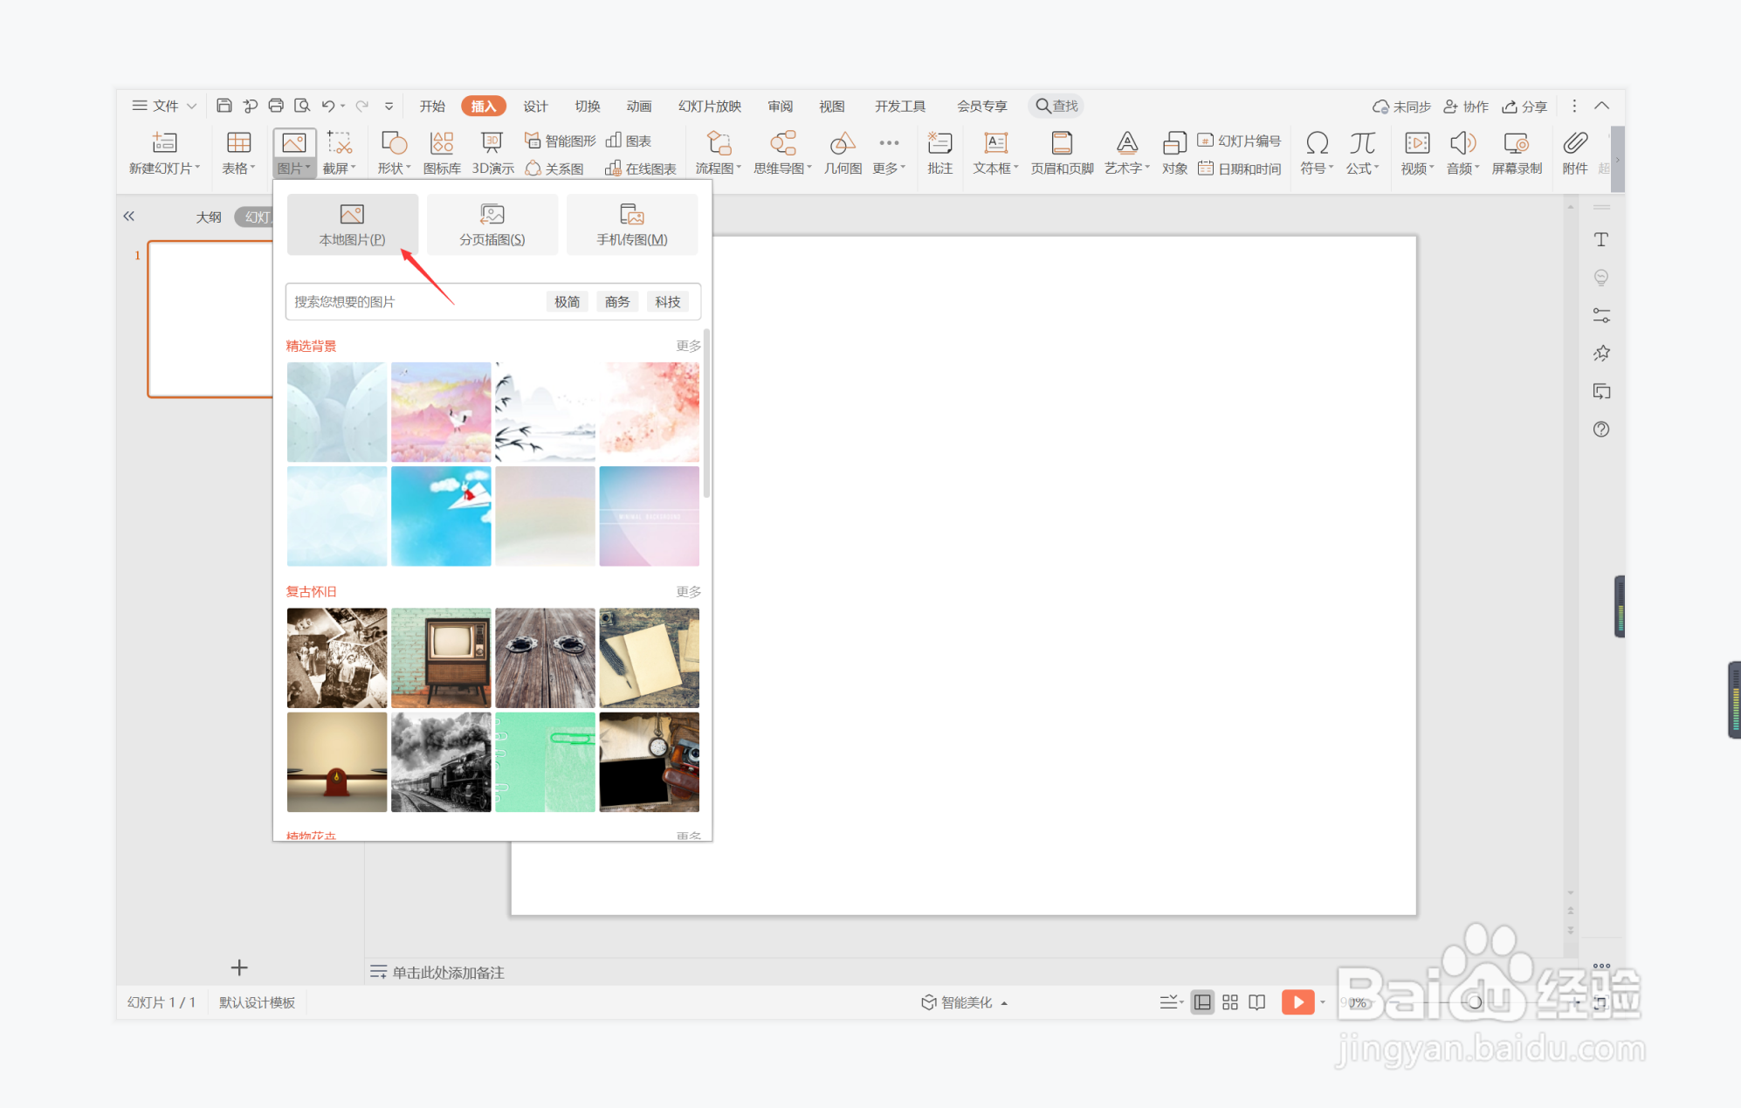Expand the File (文件) menu dropdown
1741x1108 pixels.
coord(164,106)
